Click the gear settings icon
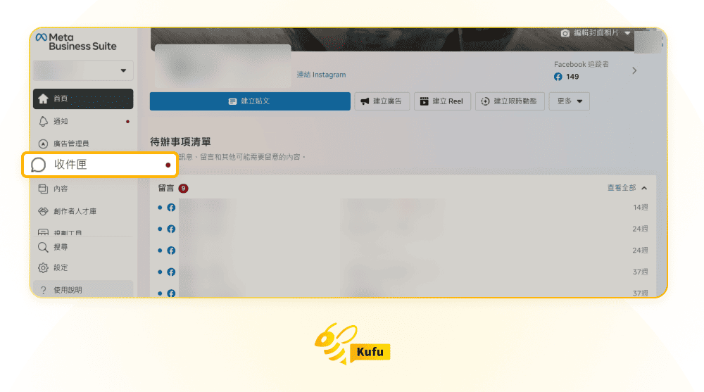 coord(43,267)
